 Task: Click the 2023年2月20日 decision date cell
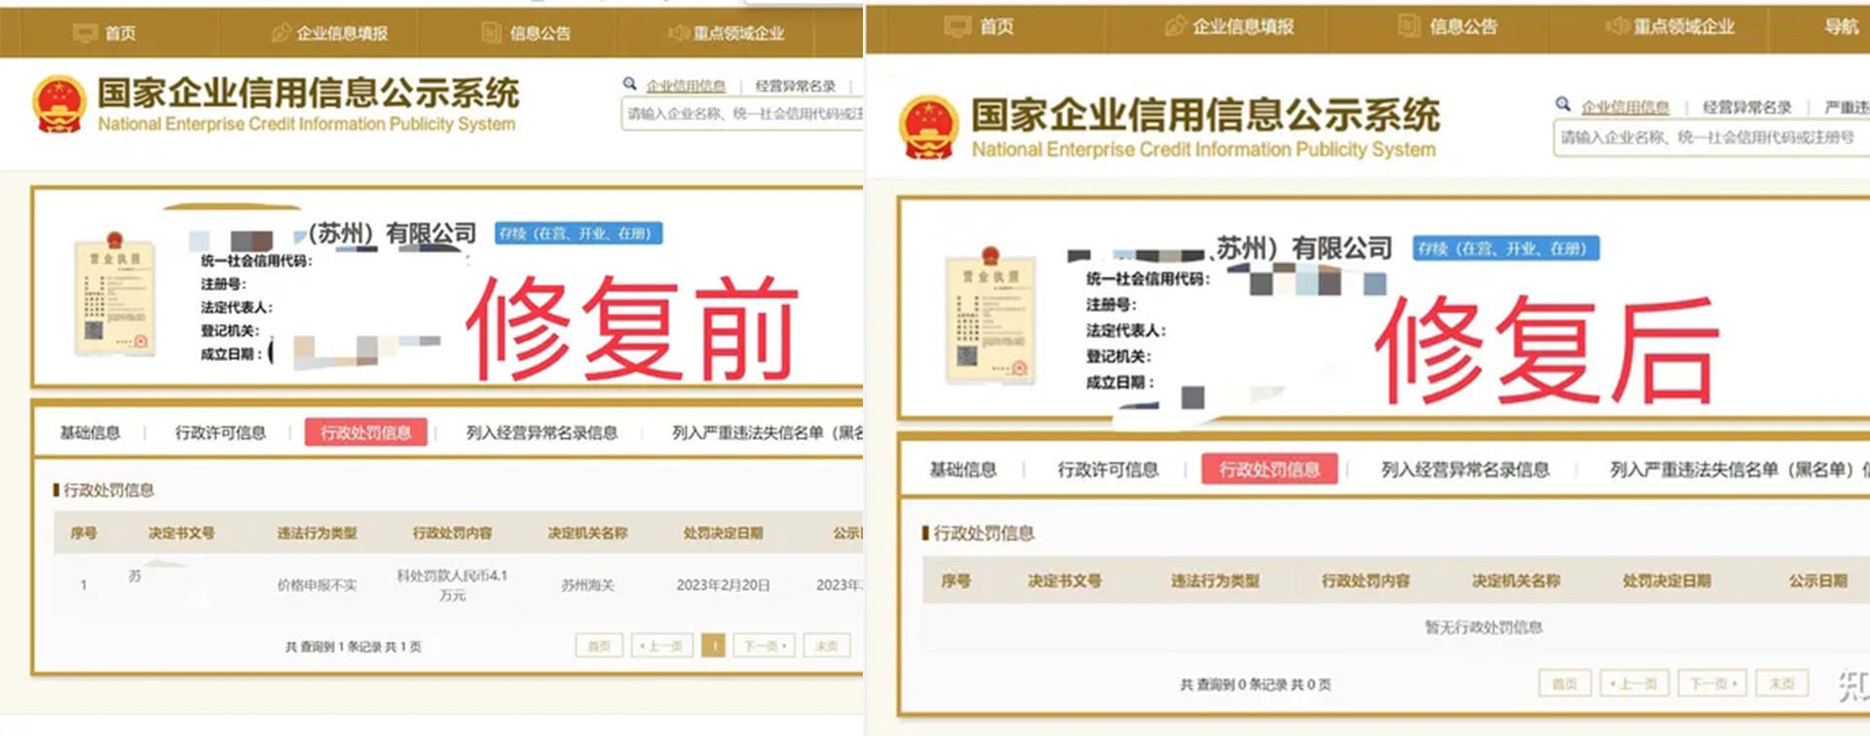pos(723,585)
